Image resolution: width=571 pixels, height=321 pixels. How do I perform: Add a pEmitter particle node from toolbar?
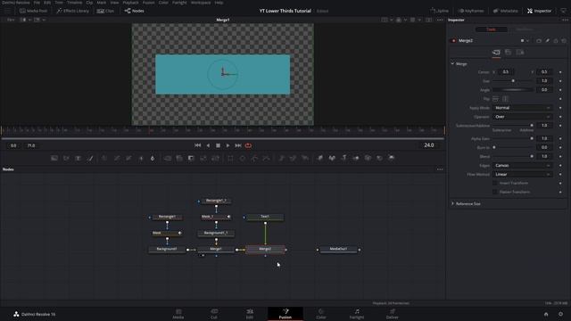[281, 158]
